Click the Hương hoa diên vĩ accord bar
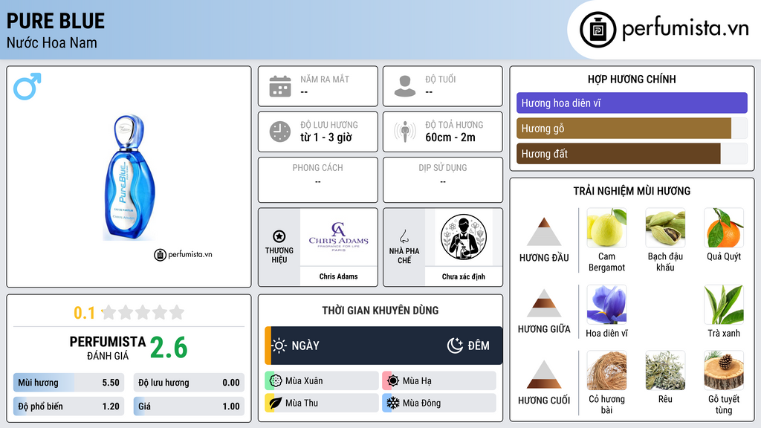Viewport: 761px width, 428px height. point(632,103)
